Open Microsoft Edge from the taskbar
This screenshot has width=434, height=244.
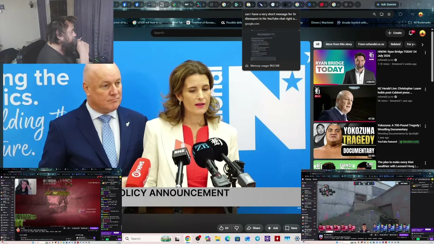(228, 239)
